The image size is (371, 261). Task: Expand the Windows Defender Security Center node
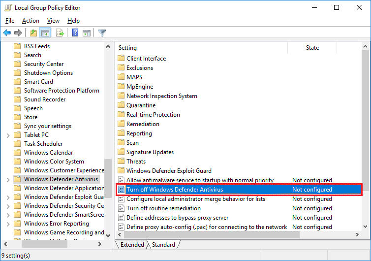[x=8, y=206]
